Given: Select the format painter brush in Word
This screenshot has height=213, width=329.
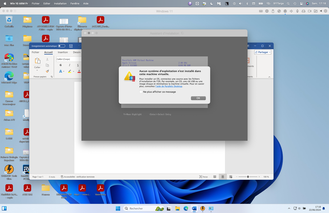Looking at the screenshot, I should tap(47, 71).
